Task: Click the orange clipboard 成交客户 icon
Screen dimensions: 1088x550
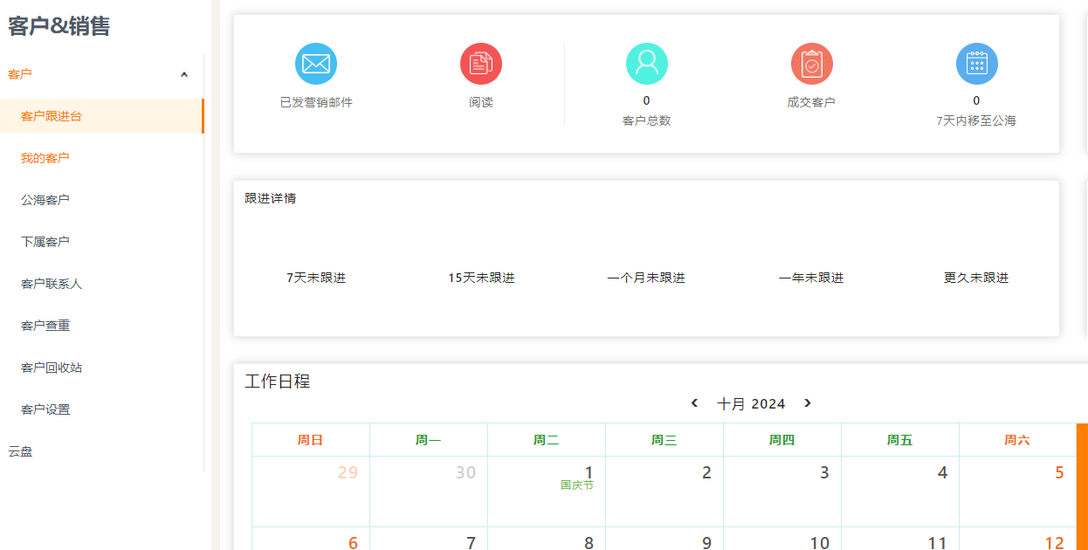Action: point(812,64)
